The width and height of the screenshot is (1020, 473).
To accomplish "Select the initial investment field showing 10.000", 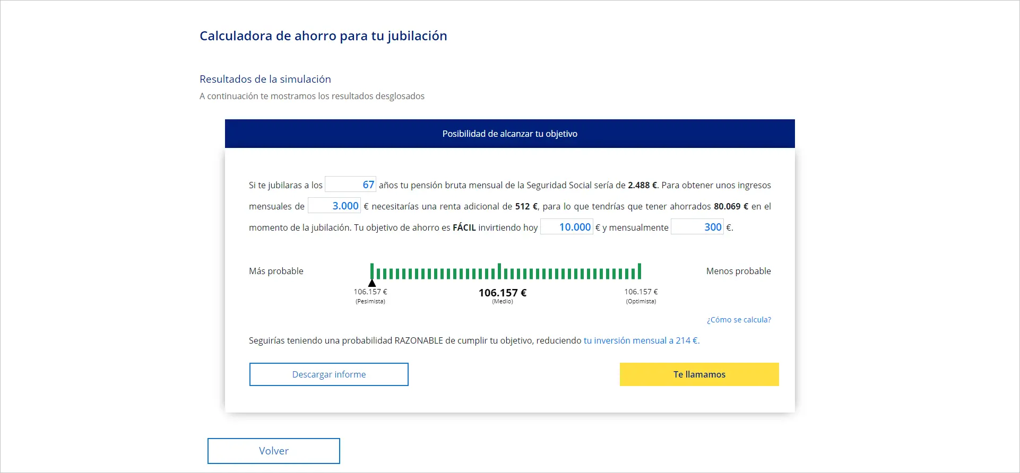I will coord(566,227).
